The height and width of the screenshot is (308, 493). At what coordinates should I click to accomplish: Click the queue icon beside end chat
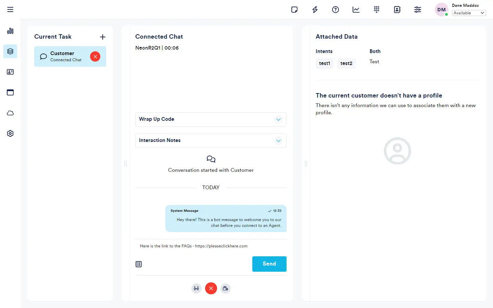point(226,288)
